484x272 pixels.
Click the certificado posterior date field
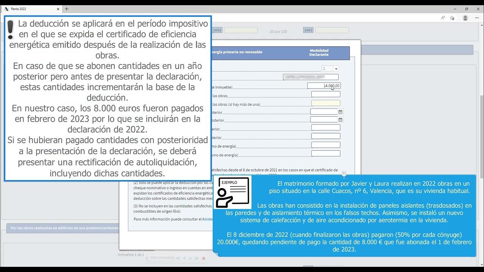click(x=324, y=120)
